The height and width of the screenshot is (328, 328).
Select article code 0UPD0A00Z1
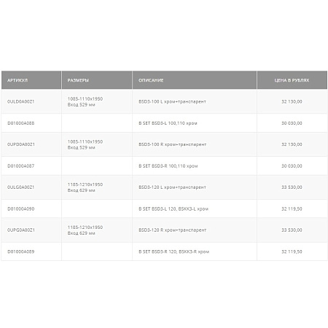21,144
